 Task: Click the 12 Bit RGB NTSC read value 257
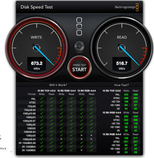click(135, 142)
